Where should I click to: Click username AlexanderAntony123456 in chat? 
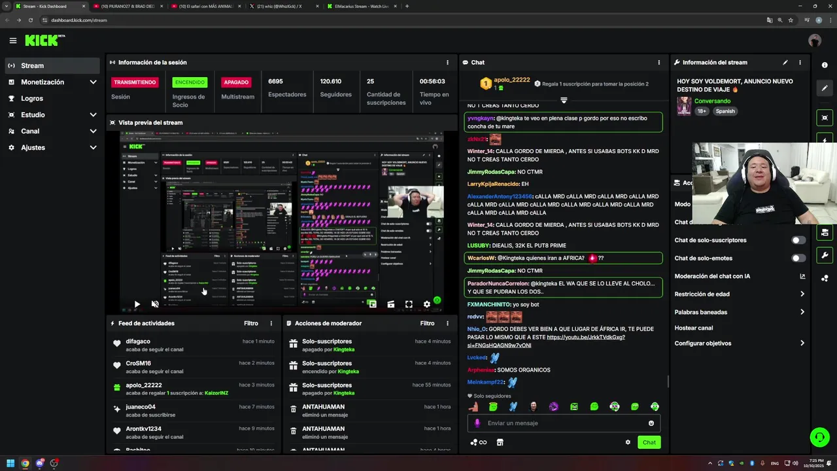[499, 196]
